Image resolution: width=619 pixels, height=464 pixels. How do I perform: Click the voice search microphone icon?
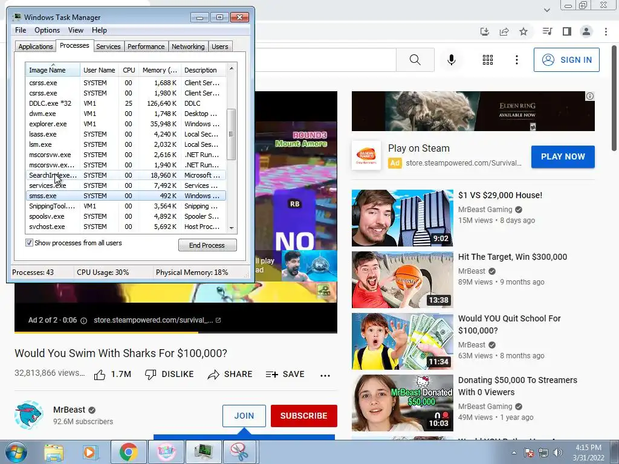click(x=451, y=60)
